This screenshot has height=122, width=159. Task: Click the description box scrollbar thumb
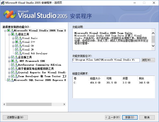tap(153, 39)
